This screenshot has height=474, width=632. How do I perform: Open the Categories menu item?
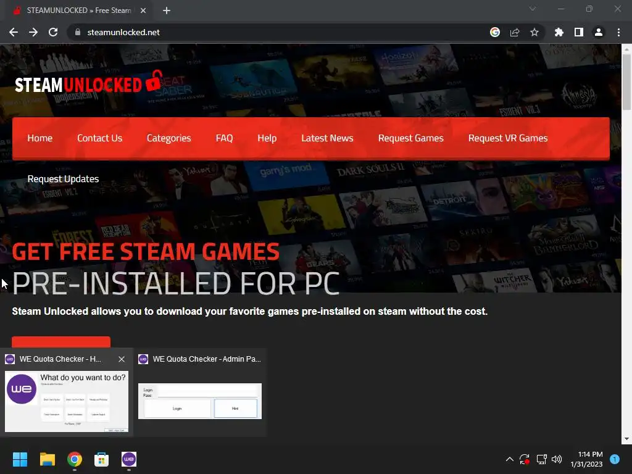(169, 138)
